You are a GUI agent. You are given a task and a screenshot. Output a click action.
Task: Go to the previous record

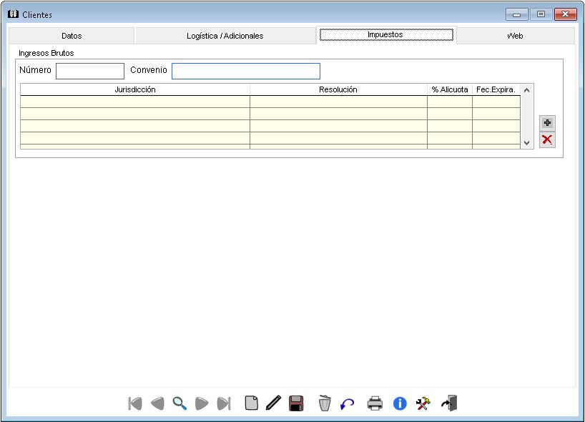pos(157,403)
